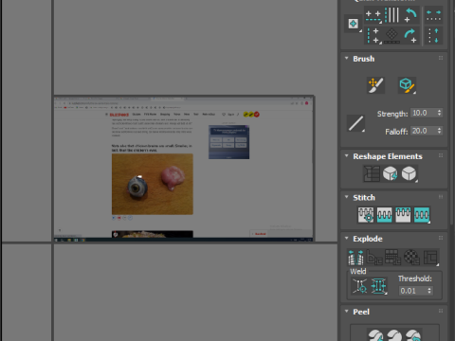Click Flatten Custom icon in Explode
The width and height of the screenshot is (455, 341).
click(x=430, y=258)
